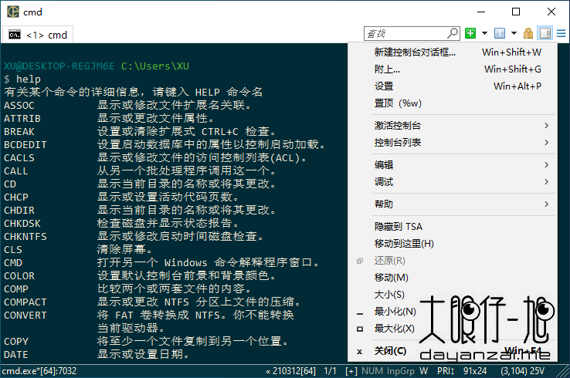Maximize the ConEmu window from title bar
The height and width of the screenshot is (378, 570).
coord(516,12)
